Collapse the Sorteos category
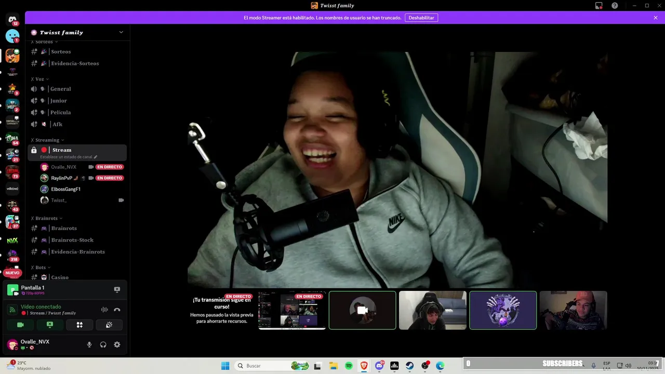The image size is (665, 374). (x=44, y=42)
